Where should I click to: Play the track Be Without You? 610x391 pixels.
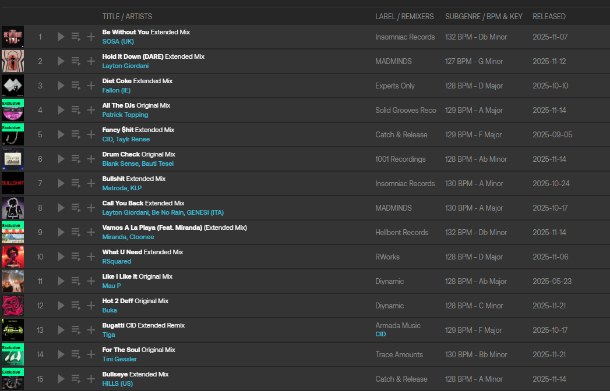pyautogui.click(x=61, y=37)
